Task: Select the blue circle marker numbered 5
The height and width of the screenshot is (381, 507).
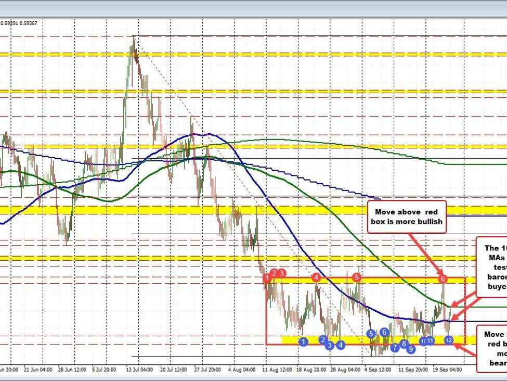Action: pos(371,334)
